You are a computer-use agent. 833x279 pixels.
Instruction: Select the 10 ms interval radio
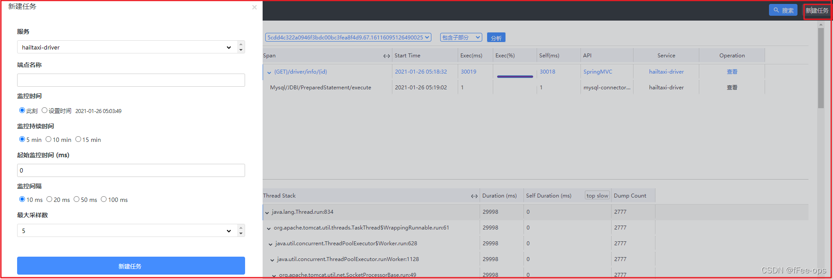click(22, 199)
